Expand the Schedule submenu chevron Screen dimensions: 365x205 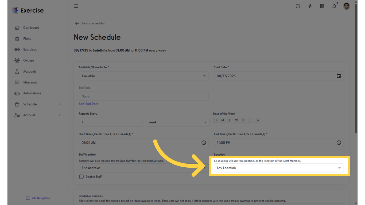(59, 104)
